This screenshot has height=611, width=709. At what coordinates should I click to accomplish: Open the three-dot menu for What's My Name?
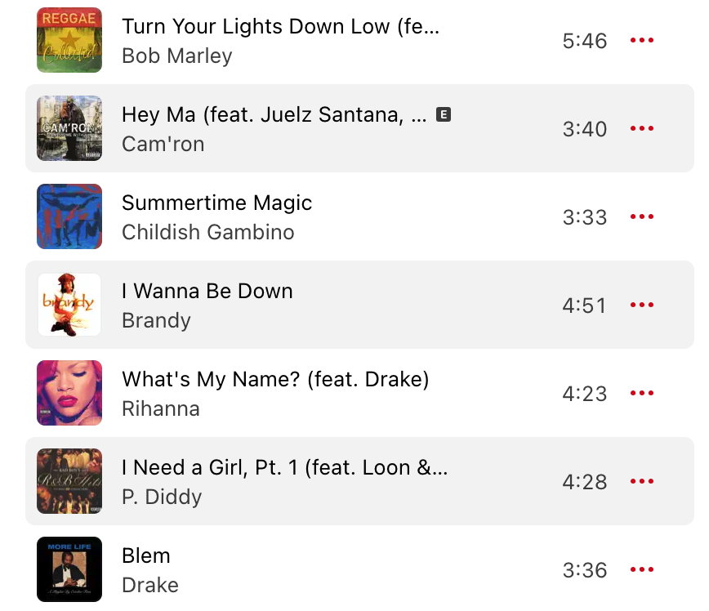tap(642, 393)
